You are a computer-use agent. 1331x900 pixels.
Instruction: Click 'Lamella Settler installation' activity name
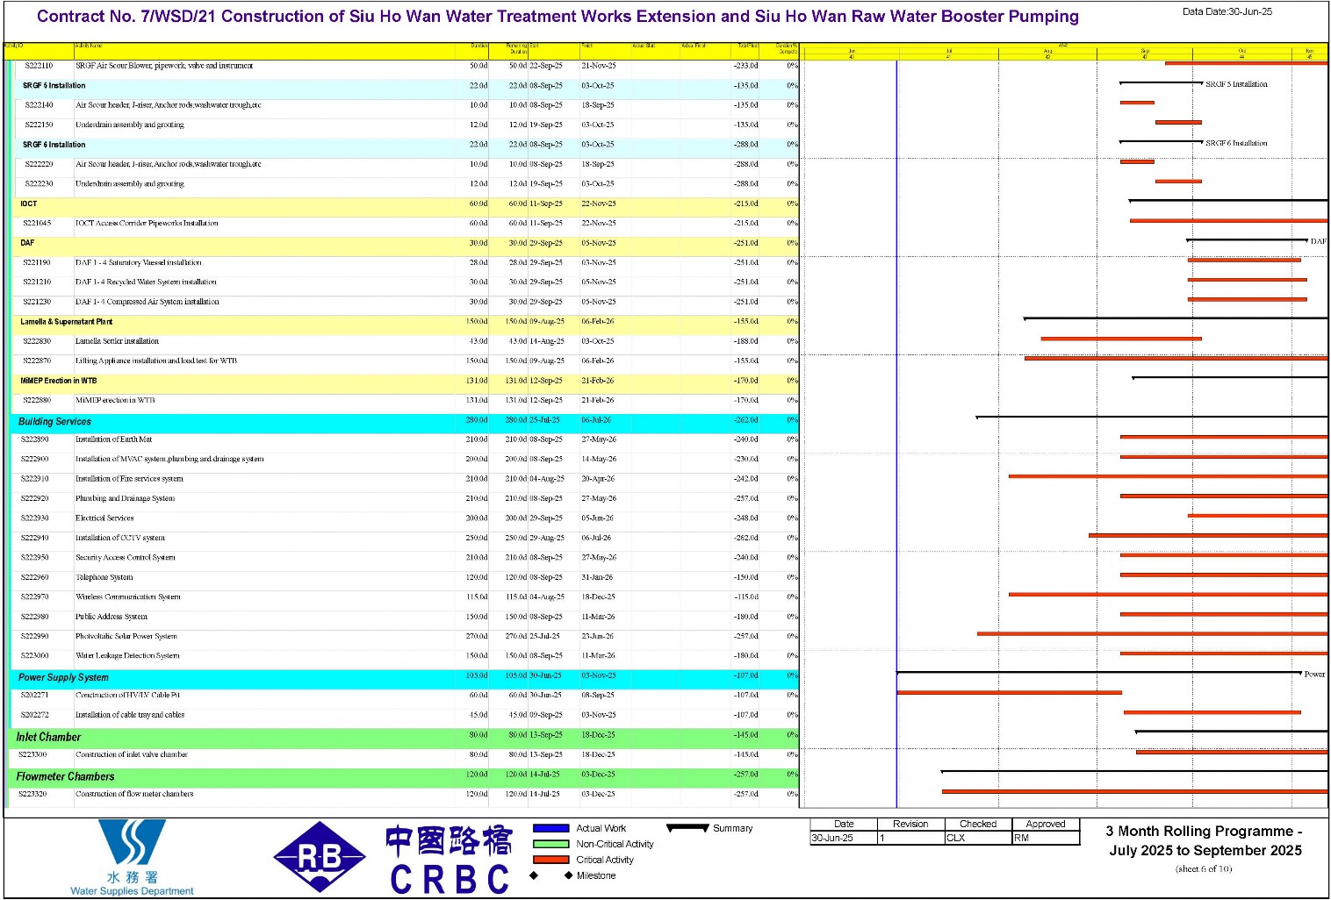117,341
